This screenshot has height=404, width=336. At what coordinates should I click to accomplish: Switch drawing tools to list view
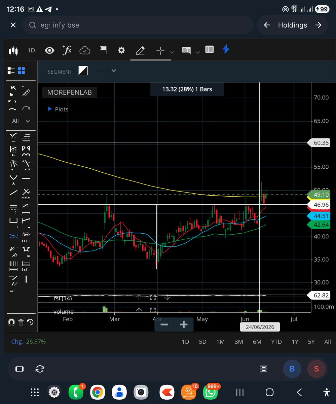(x=11, y=71)
